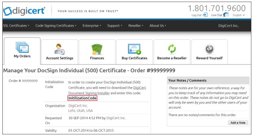Expand the Reseller menu
Image resolution: width=253 pixels, height=136 pixels.
pyautogui.click(x=136, y=26)
